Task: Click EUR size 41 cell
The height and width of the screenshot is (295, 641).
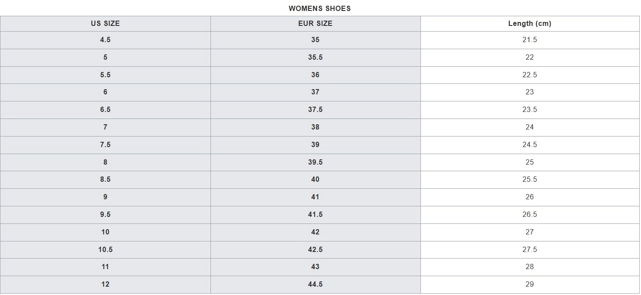Action: 315,197
